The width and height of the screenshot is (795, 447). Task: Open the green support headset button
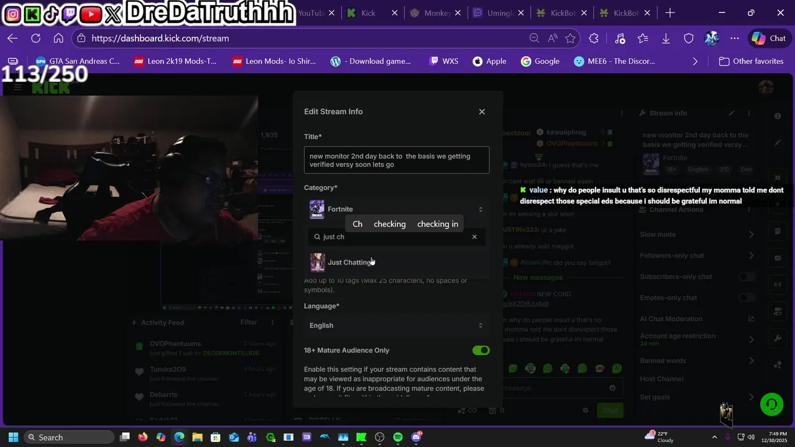(x=771, y=405)
